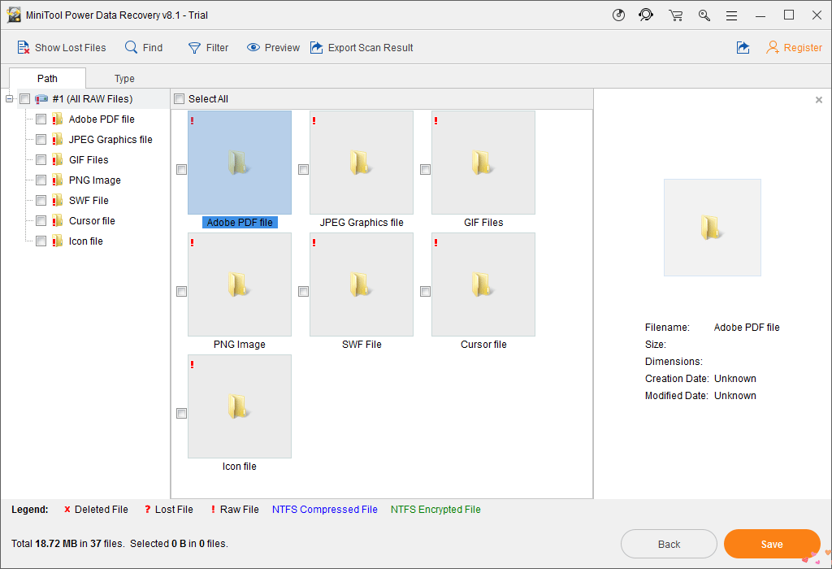Check the box beside Adobe PDF file thumbnail

tap(181, 169)
